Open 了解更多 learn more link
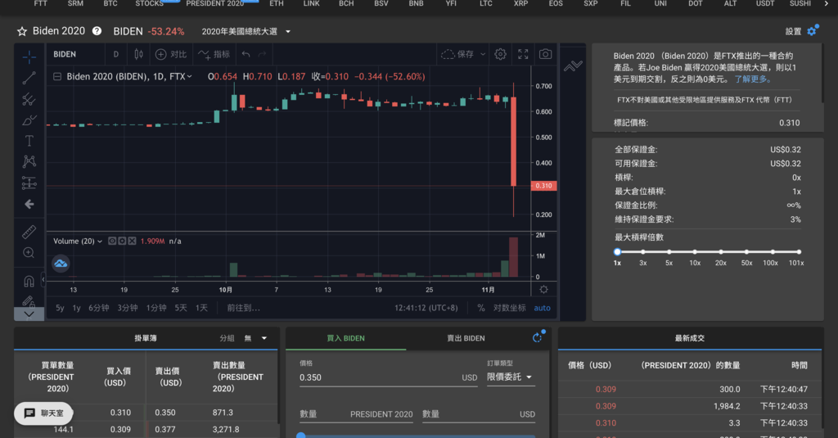The width and height of the screenshot is (838, 438). [753, 79]
